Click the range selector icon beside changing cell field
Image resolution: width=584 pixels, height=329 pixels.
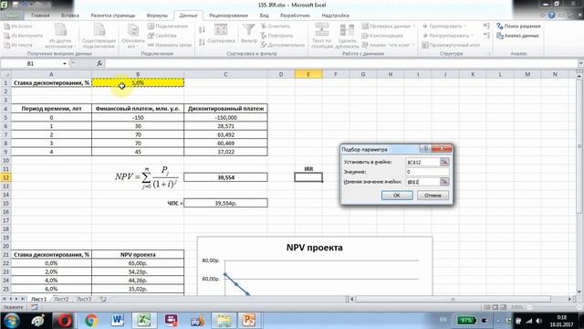click(x=444, y=181)
